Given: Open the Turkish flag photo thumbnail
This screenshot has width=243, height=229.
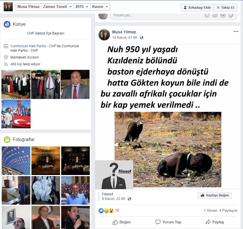Looking at the screenshot, I should (16, 114).
